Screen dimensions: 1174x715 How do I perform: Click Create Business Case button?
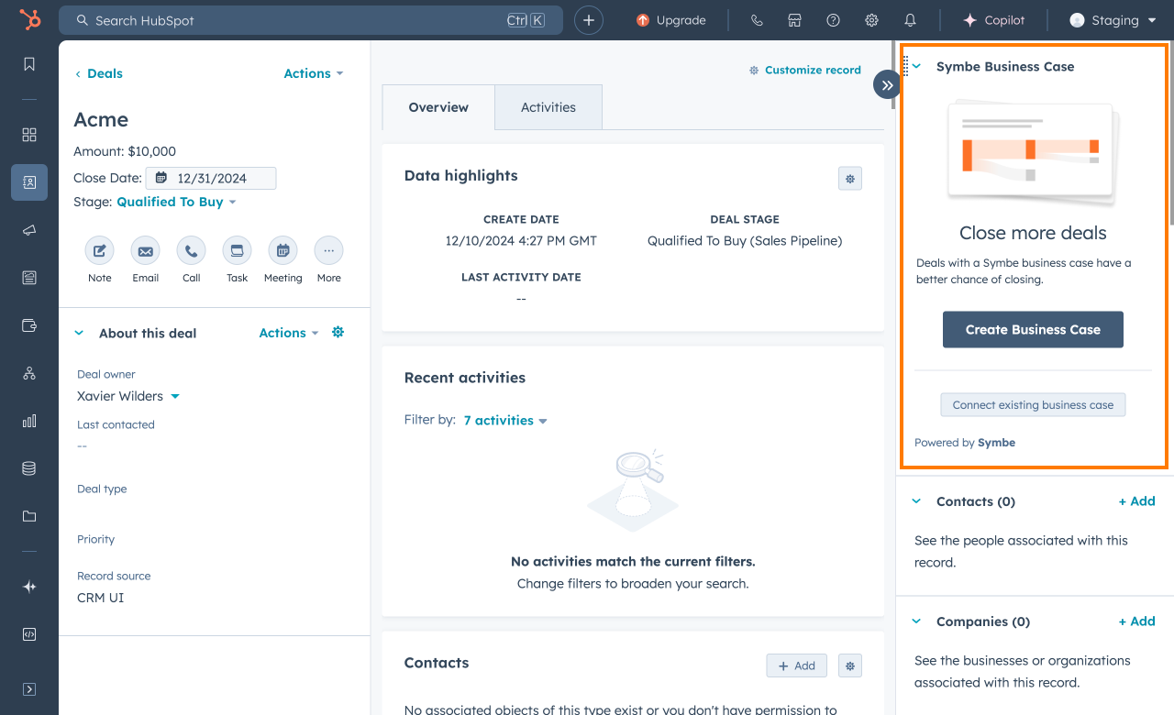click(x=1033, y=329)
